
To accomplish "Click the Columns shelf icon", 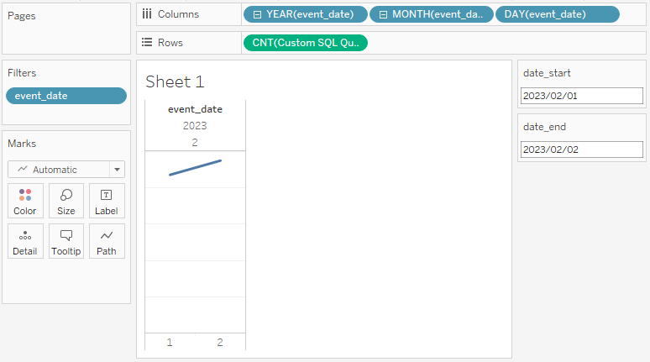I will point(147,14).
